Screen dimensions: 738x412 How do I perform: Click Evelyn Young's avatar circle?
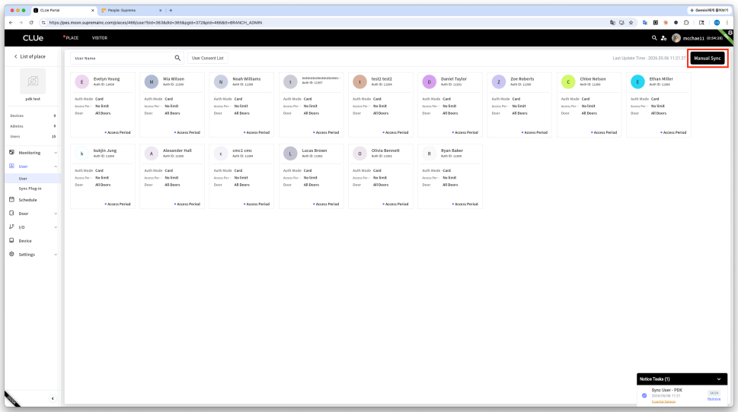click(x=82, y=82)
